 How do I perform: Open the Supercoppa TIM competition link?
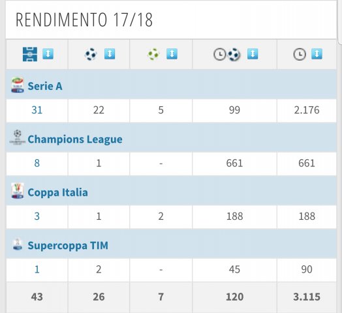click(x=68, y=246)
